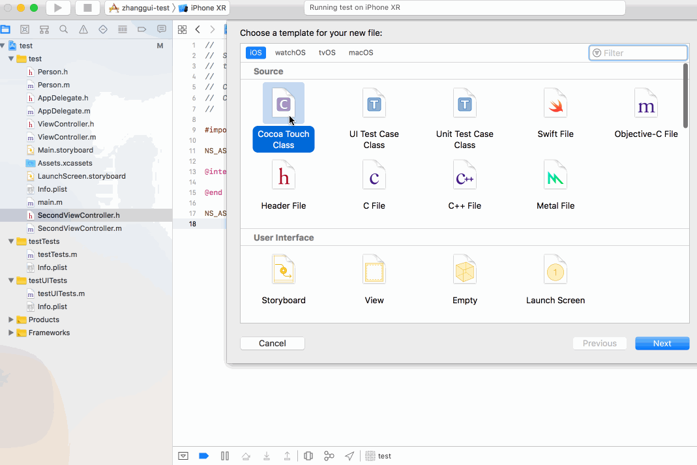Image resolution: width=697 pixels, height=465 pixels.
Task: Toggle breakpoints activation in debug bar
Action: click(x=203, y=456)
